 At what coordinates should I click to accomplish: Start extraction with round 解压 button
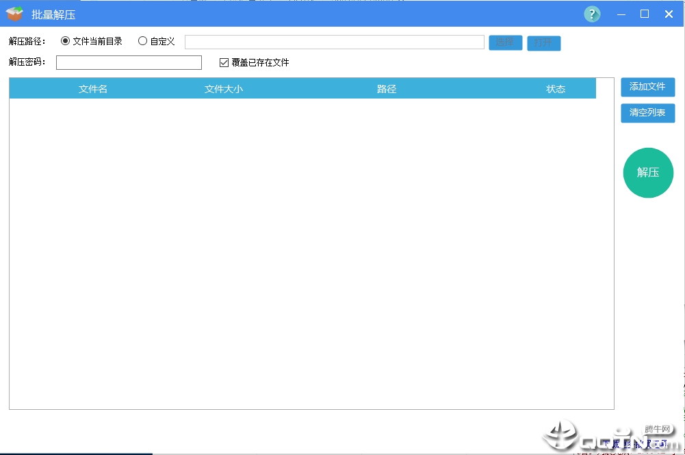648,172
